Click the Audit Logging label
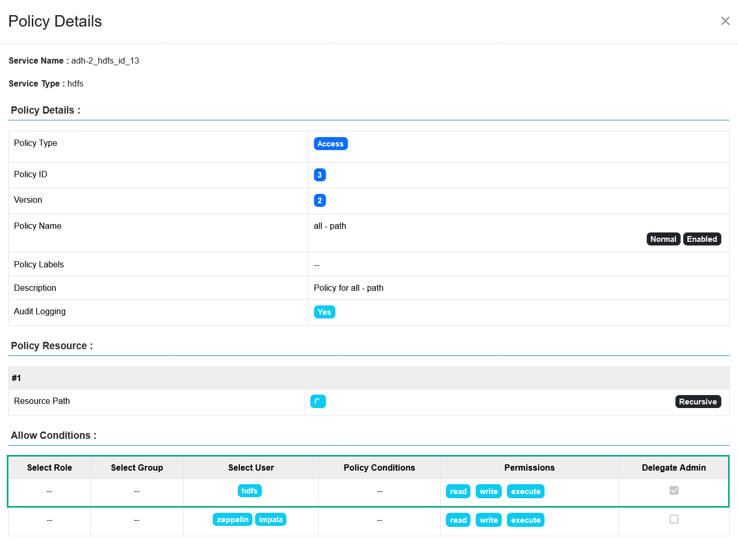This screenshot has width=738, height=554. 40,312
